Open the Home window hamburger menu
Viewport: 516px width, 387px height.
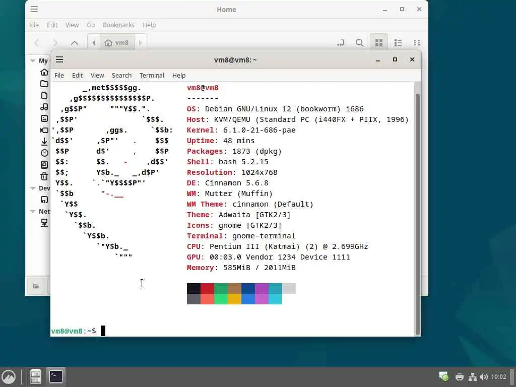click(x=34, y=9)
